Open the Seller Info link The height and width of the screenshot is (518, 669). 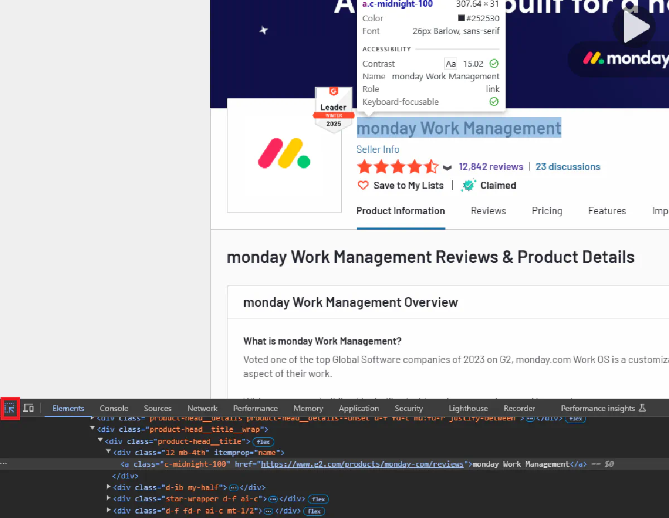click(x=377, y=149)
